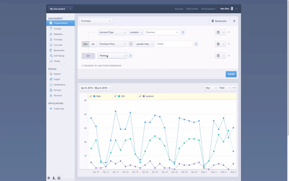289x181 pixels.
Task: Open the Account Type property dropdown
Action: click(112, 32)
